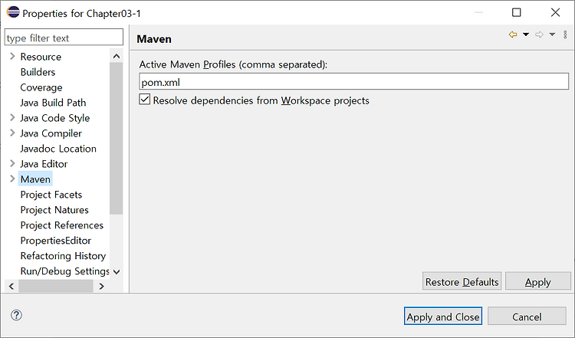
Task: Click the tree's vertical scrollbar thumb
Action: 117,139
